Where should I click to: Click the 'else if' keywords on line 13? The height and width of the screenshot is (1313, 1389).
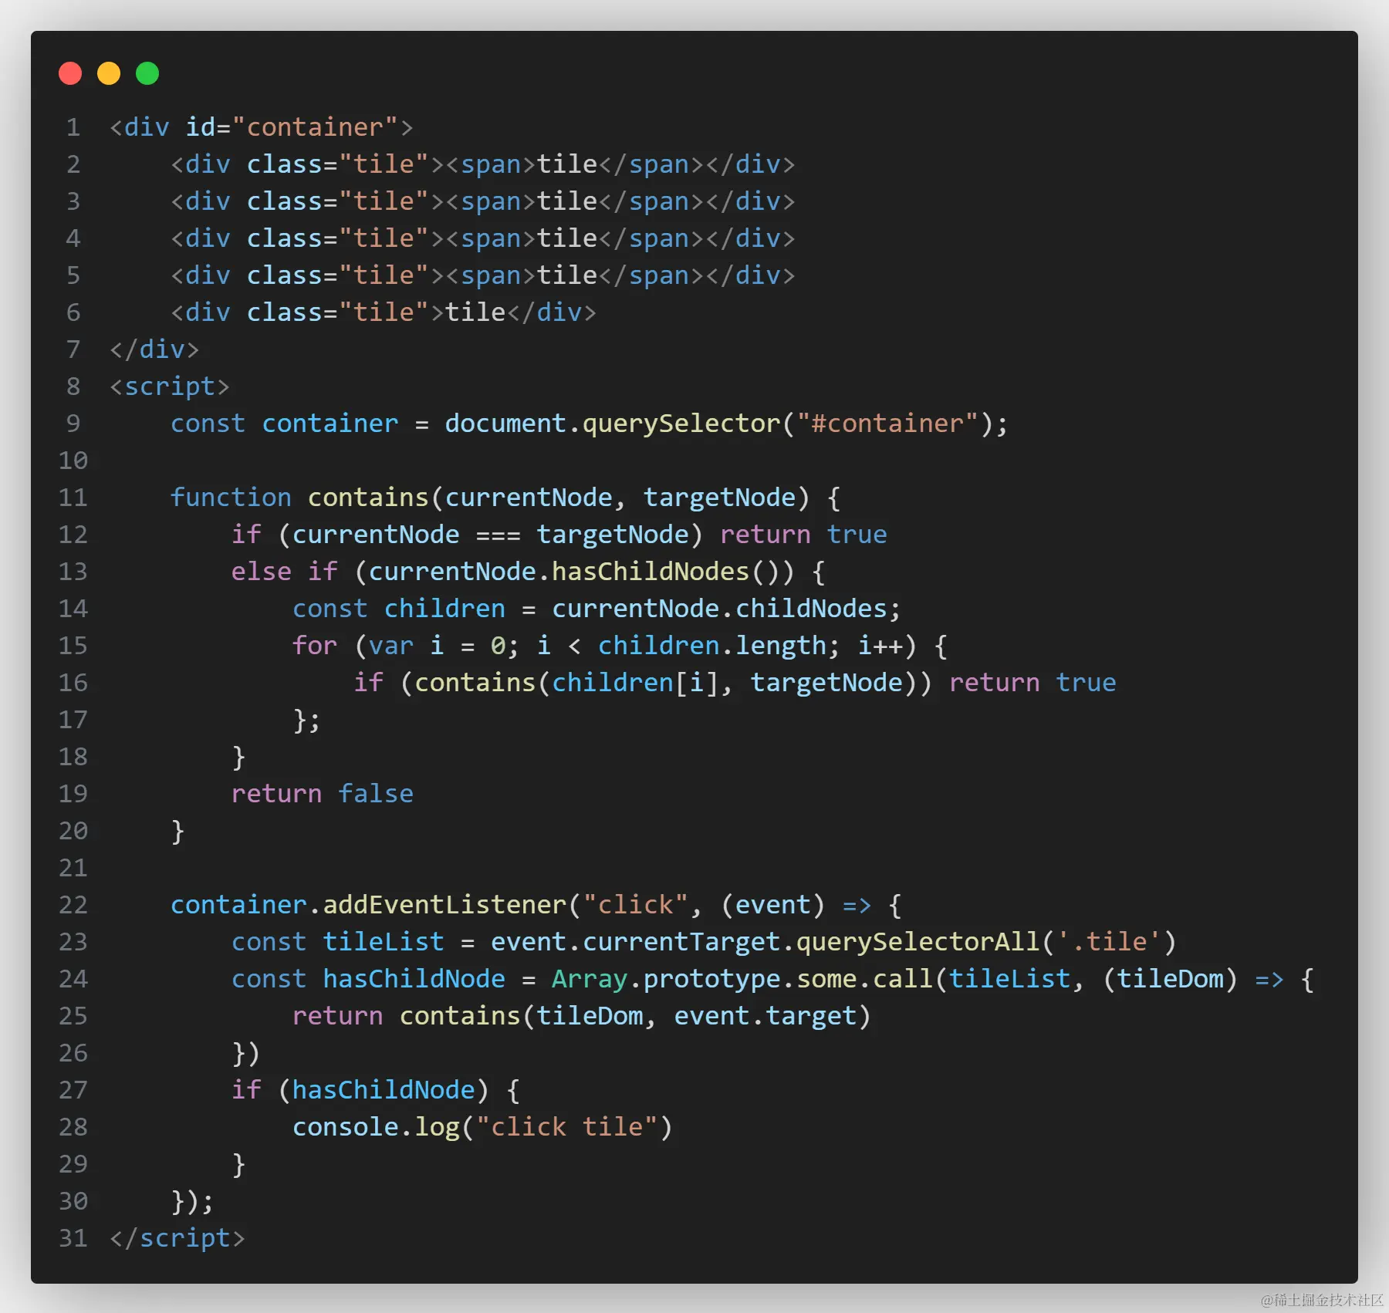[284, 572]
